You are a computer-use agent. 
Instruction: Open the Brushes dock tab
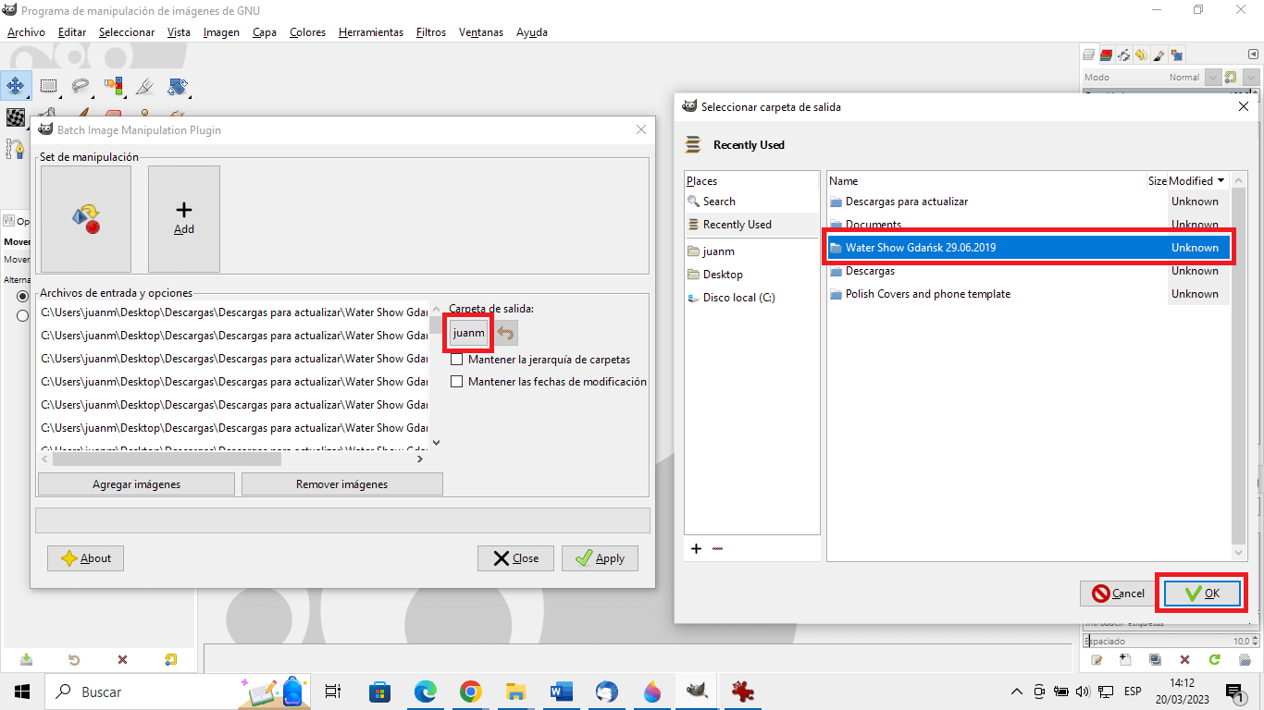[1159, 55]
